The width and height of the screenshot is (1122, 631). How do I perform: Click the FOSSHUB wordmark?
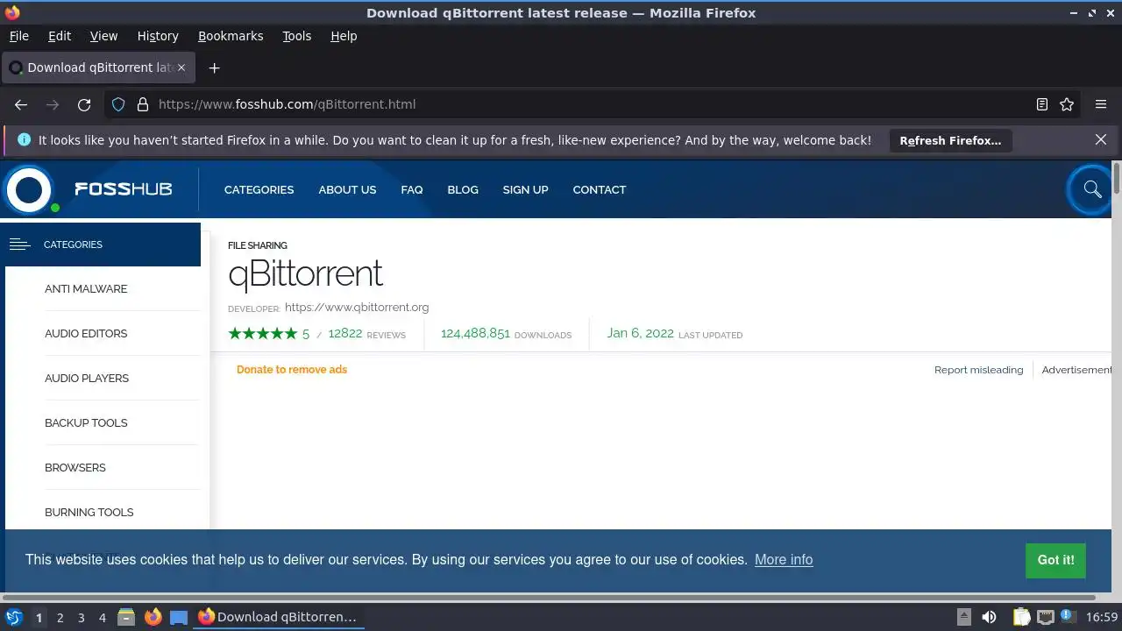[123, 189]
